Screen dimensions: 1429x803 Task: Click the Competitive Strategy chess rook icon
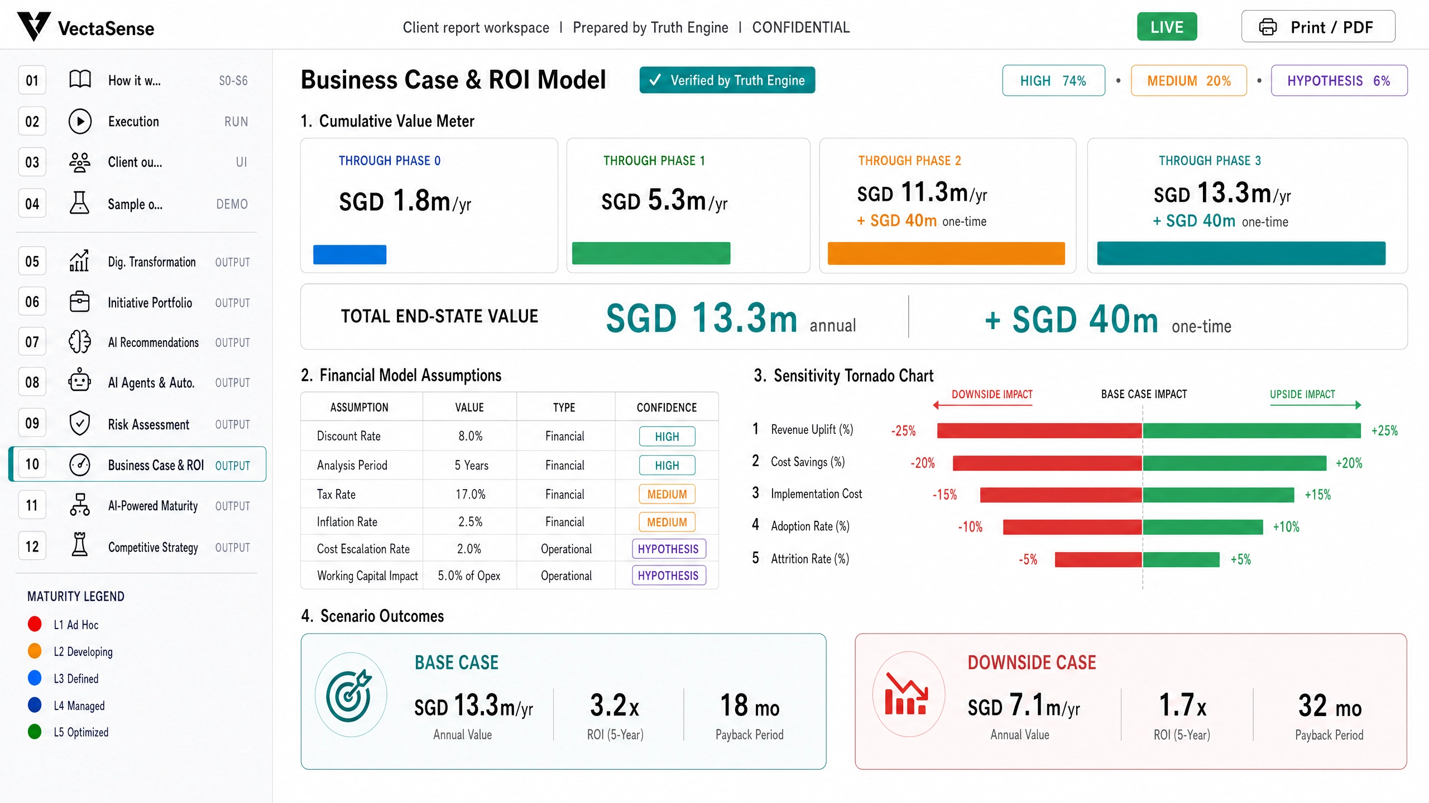[x=80, y=544]
